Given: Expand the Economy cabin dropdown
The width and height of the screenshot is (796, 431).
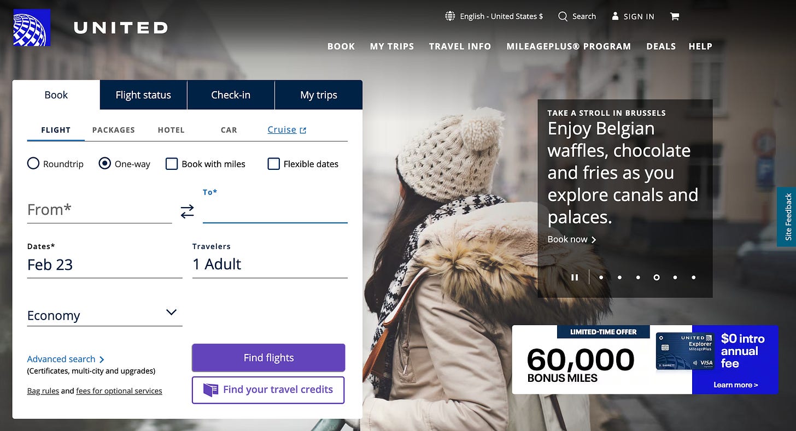Looking at the screenshot, I should coord(104,315).
